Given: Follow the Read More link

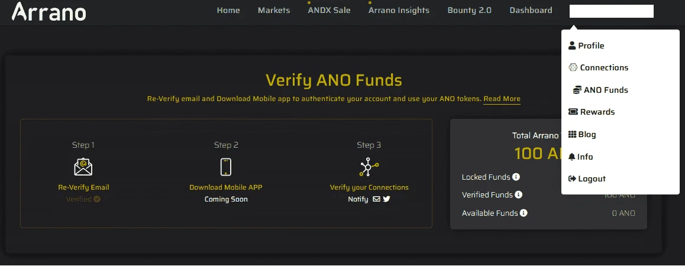Looking at the screenshot, I should click(502, 99).
